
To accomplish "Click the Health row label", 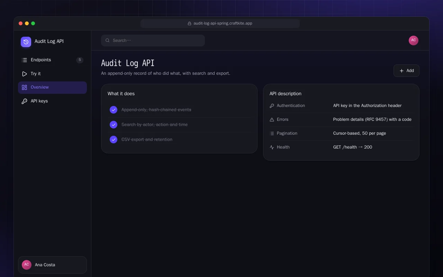I will coord(283,147).
